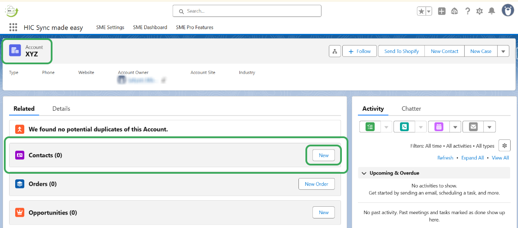Click the blurred Account Owner name

[x=141, y=80]
